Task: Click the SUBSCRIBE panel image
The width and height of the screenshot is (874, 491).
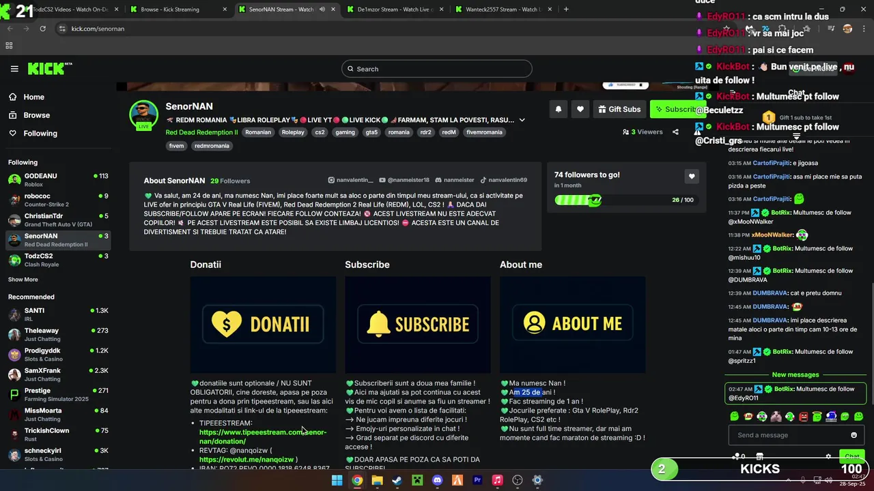Action: click(418, 325)
